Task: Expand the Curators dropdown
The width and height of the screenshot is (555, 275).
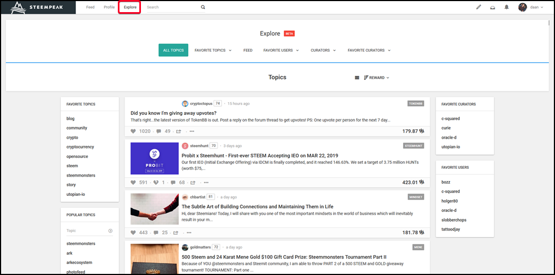Action: click(x=323, y=50)
